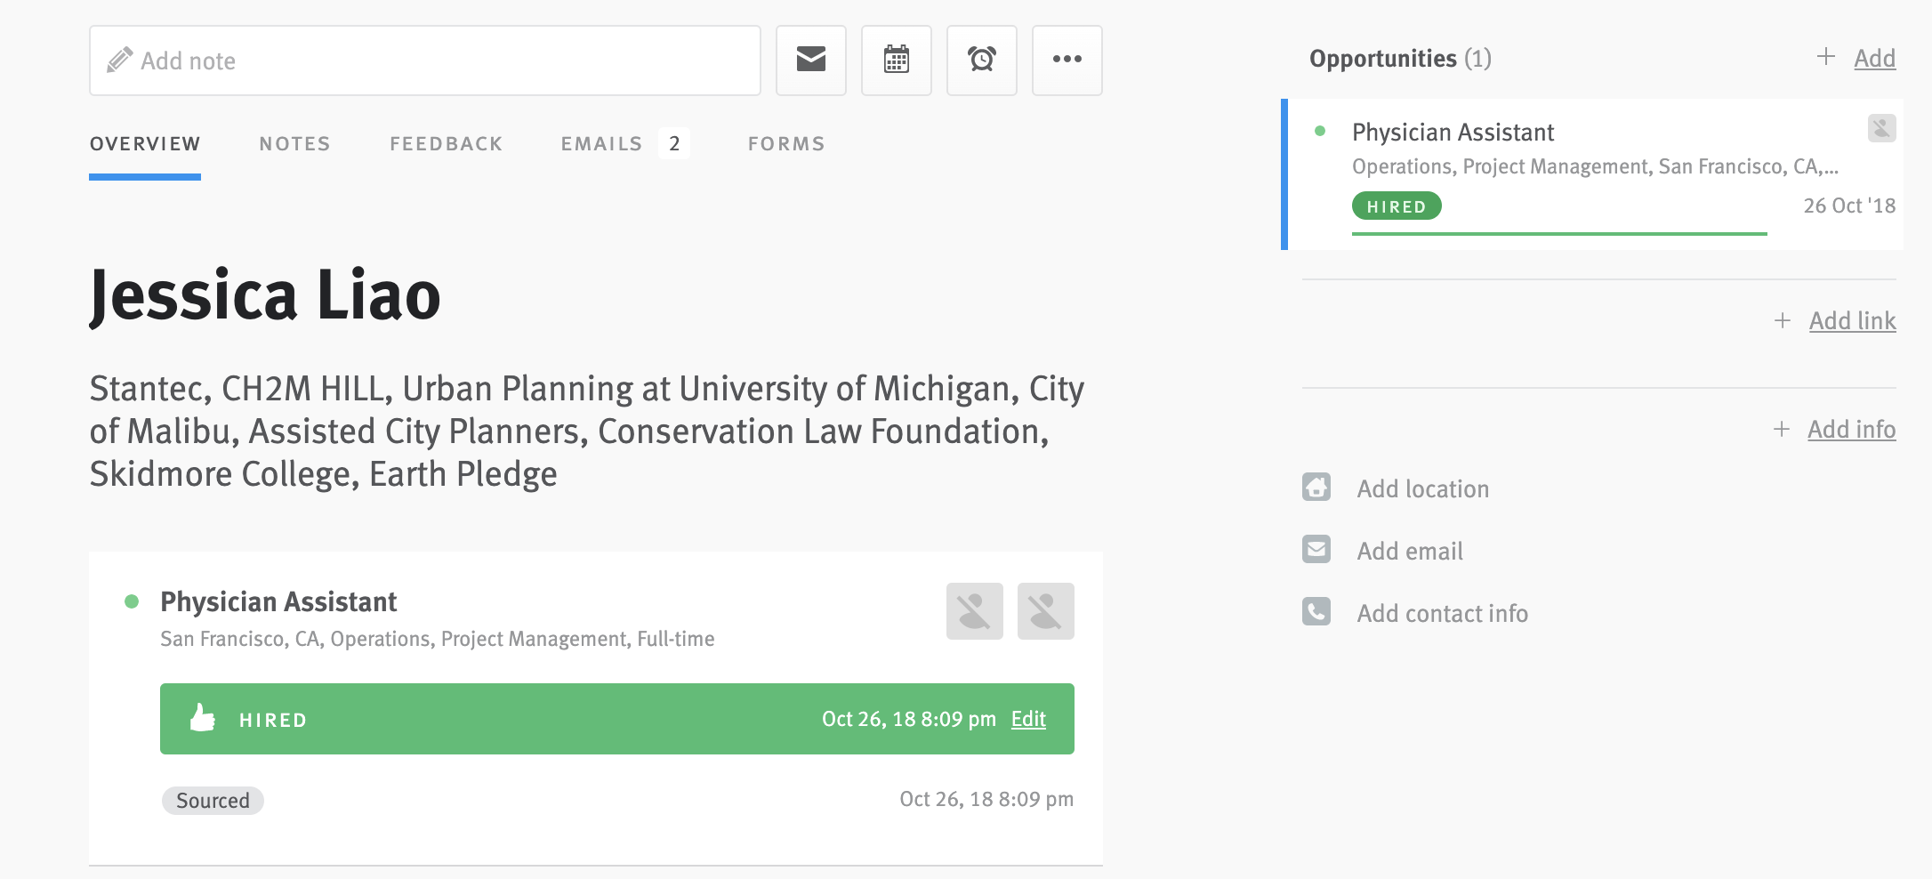1932x879 pixels.
Task: Click the envelope icon beside Add email
Action: (x=1316, y=549)
